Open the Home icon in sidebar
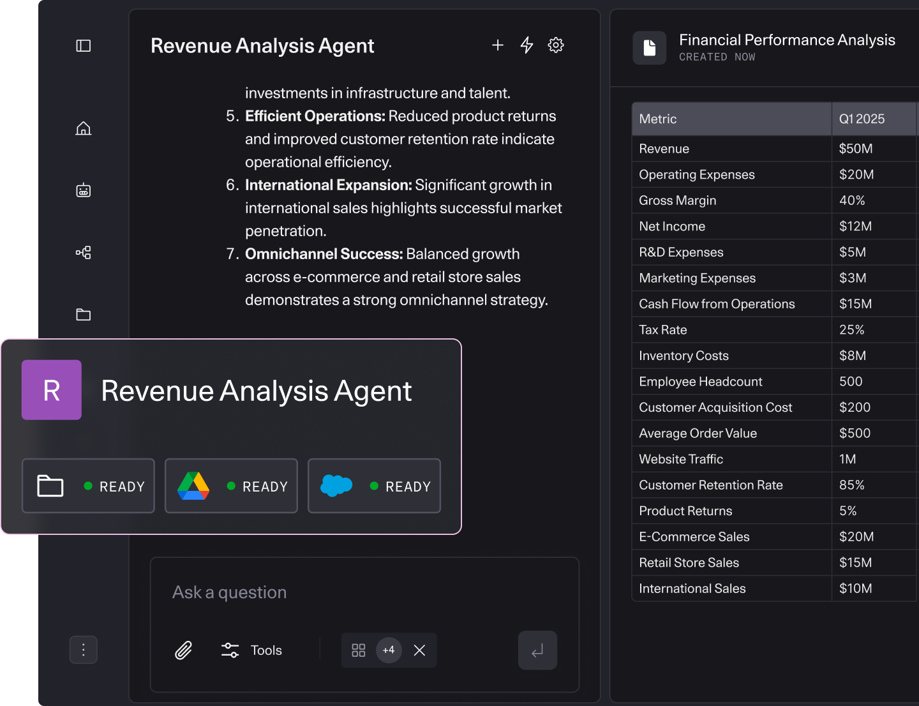Viewport: 919px width, 706px height. (84, 128)
